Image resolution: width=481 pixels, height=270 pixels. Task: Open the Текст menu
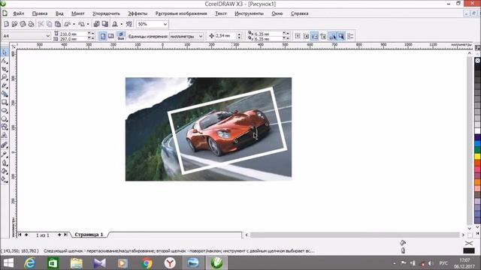[221, 13]
